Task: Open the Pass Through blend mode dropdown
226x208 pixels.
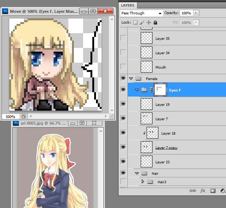Action: pyautogui.click(x=141, y=13)
